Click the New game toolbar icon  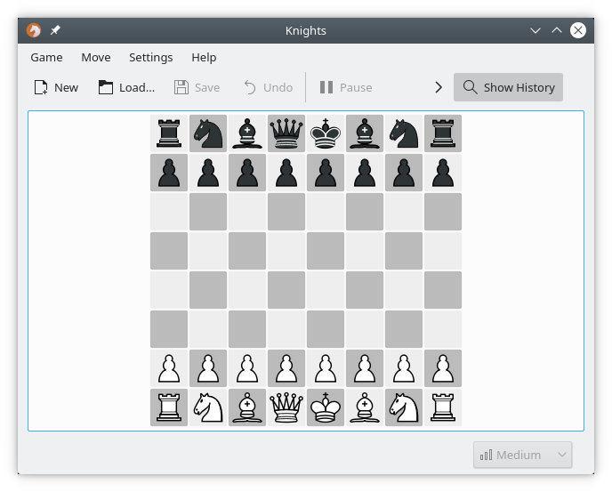41,87
